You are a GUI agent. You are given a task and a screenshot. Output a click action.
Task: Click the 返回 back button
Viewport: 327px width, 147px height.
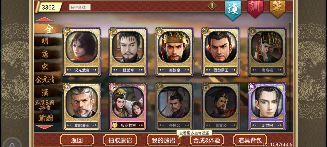tap(77, 140)
